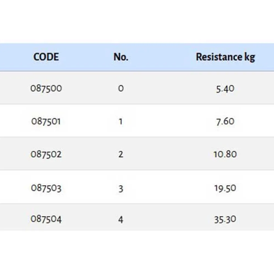Click the 10.80 resistance value
The width and height of the screenshot is (274, 274).
click(x=225, y=154)
